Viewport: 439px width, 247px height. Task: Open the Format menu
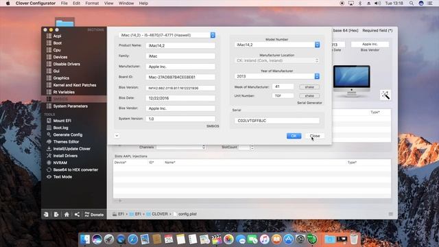[92, 3]
